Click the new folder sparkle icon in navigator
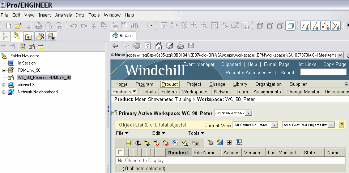The width and height of the screenshot is (349, 173). click(x=41, y=46)
